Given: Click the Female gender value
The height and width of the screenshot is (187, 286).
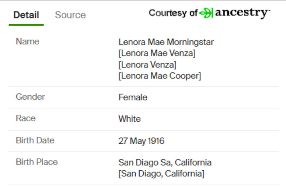Looking at the screenshot, I should pos(133,97).
